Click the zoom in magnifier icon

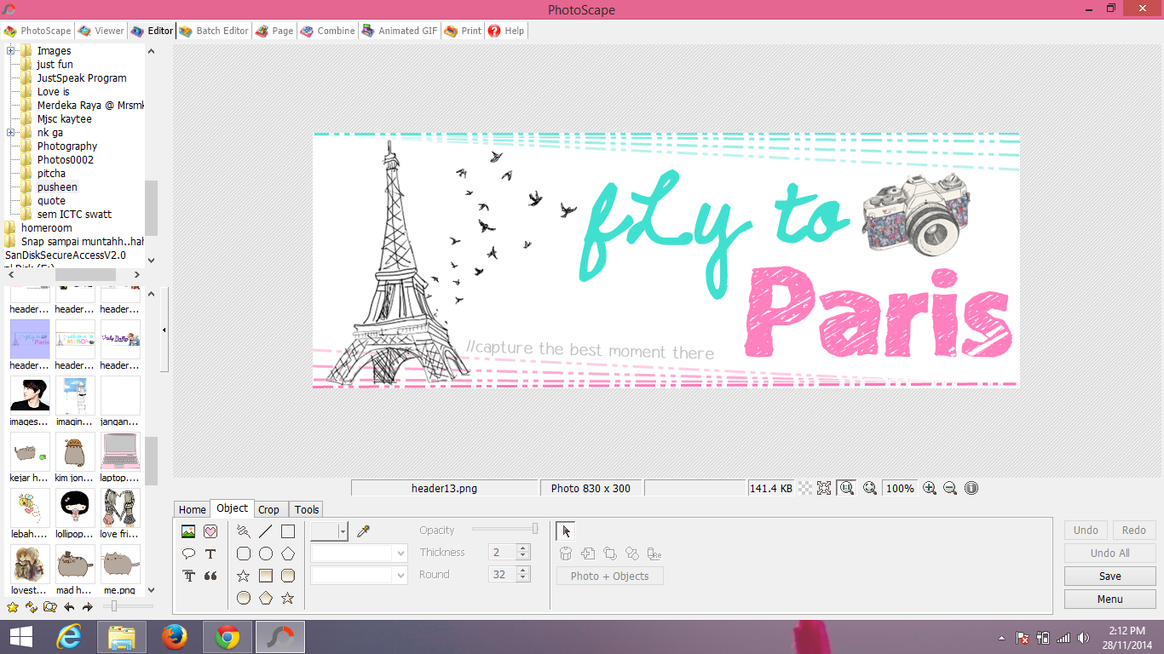click(x=930, y=488)
